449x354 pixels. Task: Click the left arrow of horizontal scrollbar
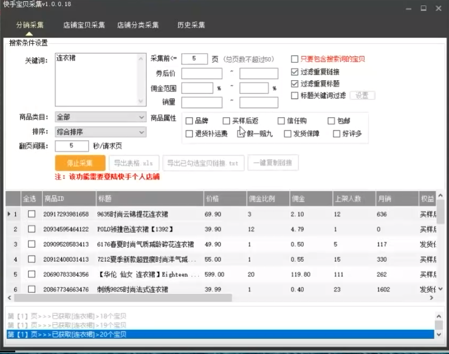[10, 298]
